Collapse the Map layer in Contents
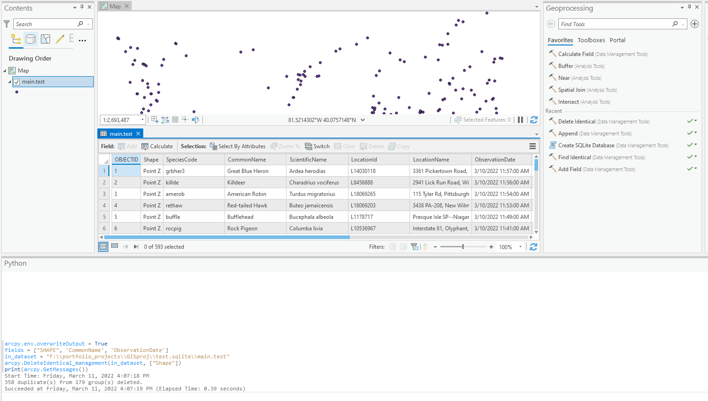Screen dimensions: 708x401 5,70
